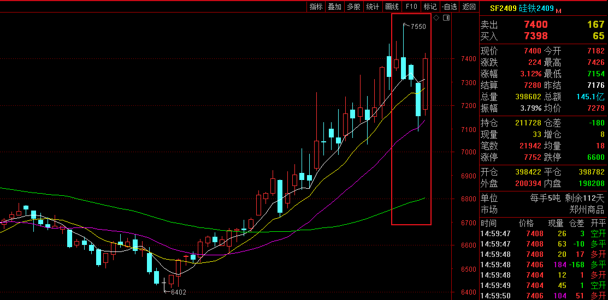Click the 时间 column header
The image size is (608, 300).
point(488,223)
